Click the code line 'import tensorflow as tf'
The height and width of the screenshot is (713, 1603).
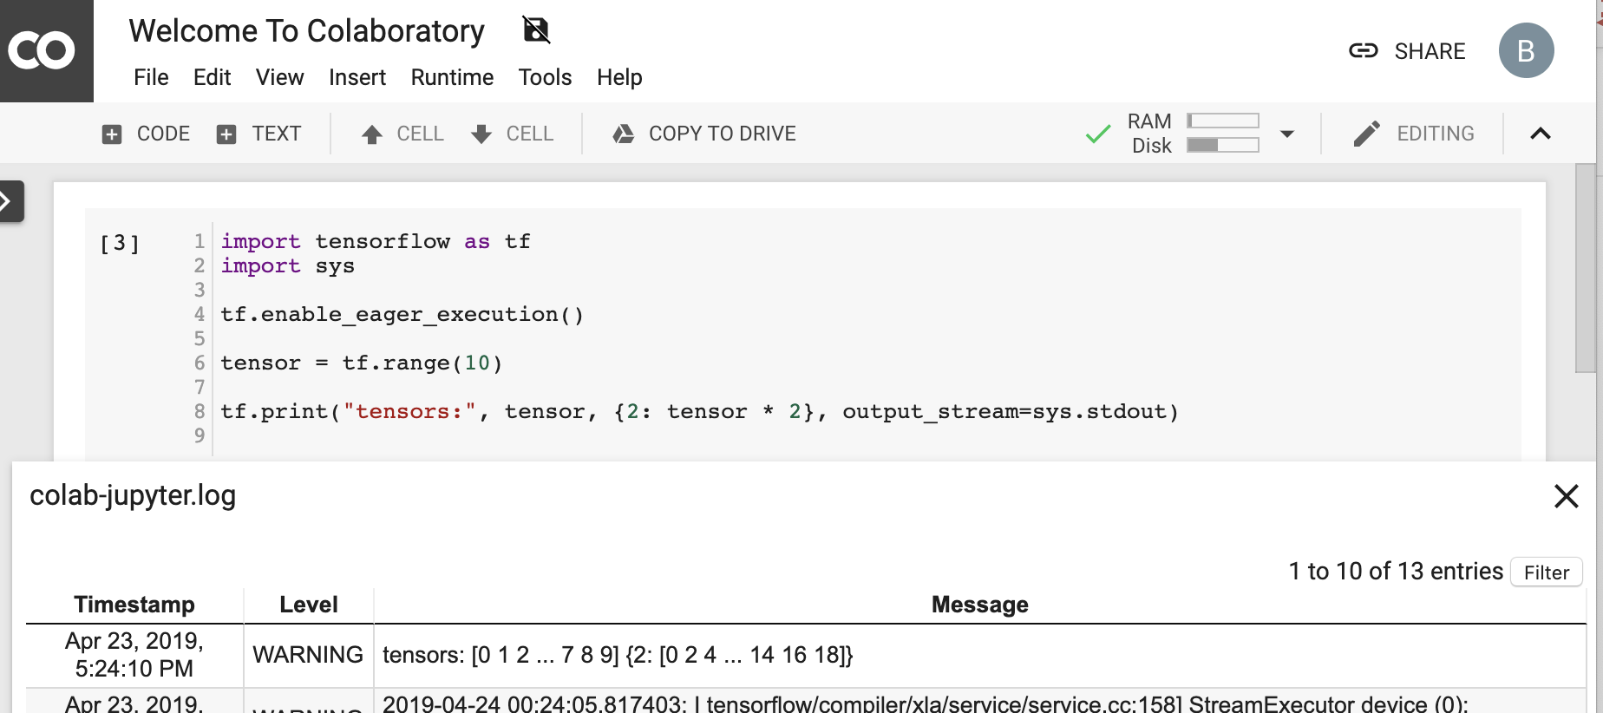[376, 241]
